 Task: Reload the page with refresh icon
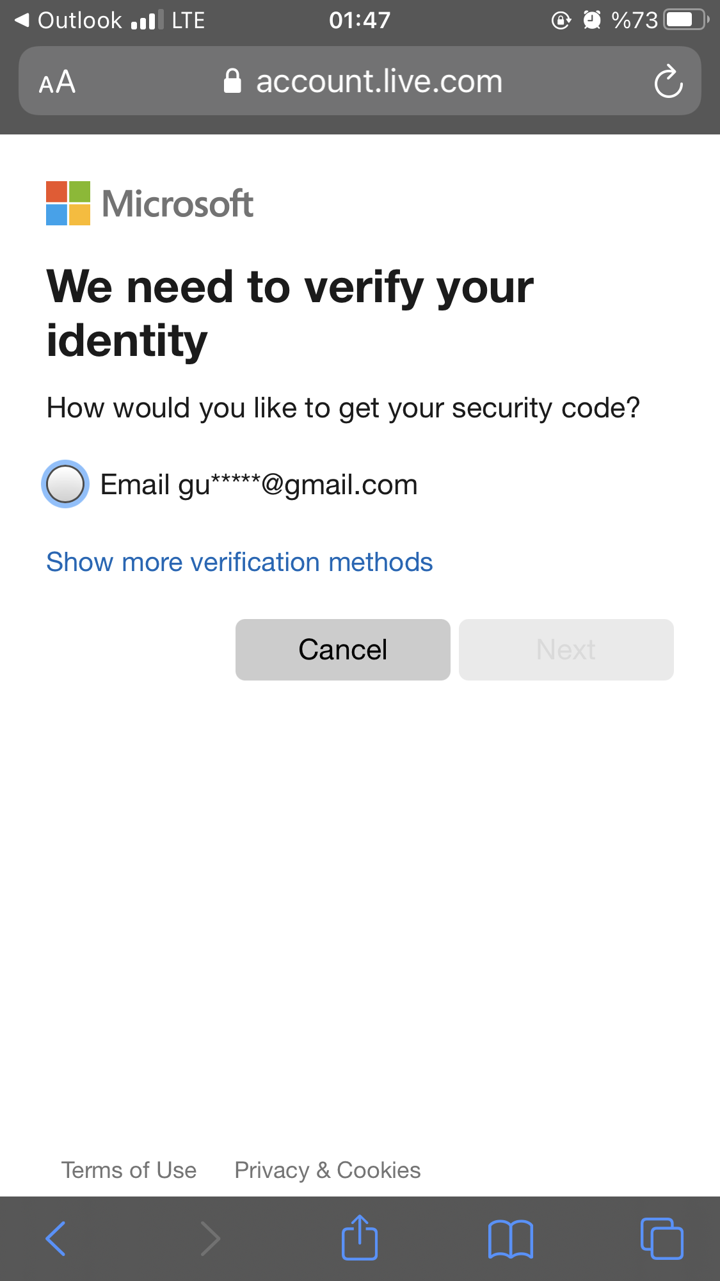[x=669, y=81]
